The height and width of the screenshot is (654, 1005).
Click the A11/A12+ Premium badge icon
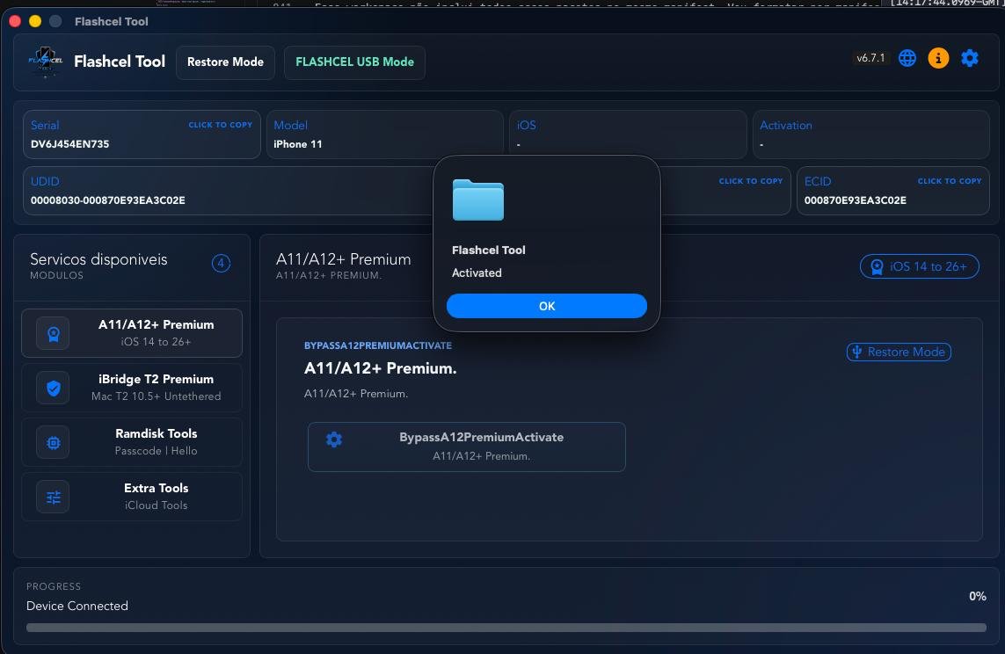[54, 334]
